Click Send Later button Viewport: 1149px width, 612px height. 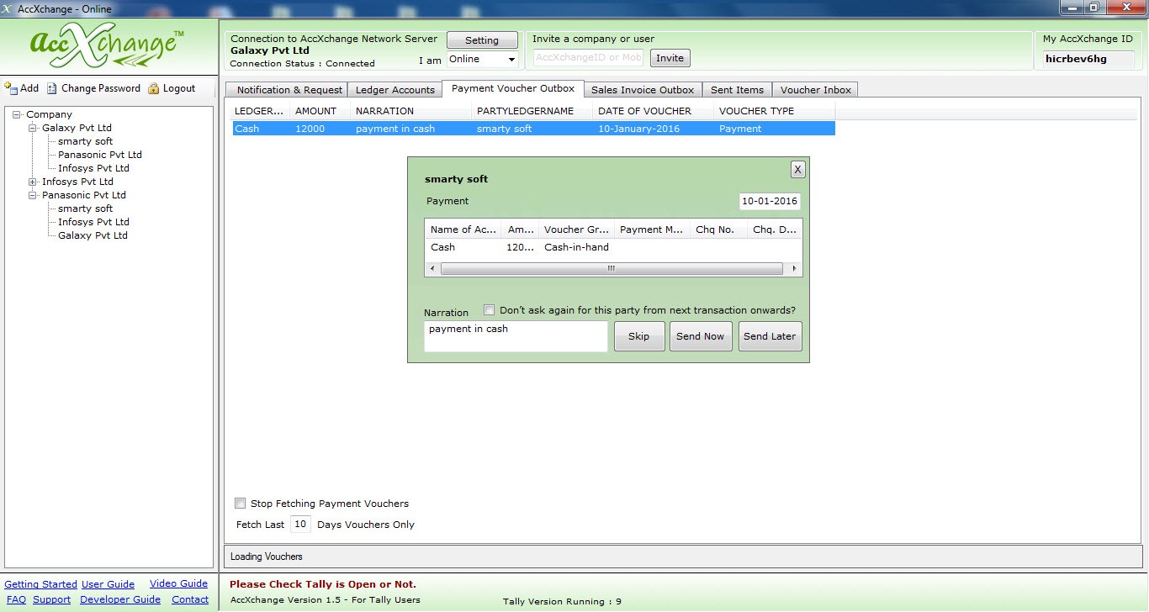pyautogui.click(x=770, y=336)
